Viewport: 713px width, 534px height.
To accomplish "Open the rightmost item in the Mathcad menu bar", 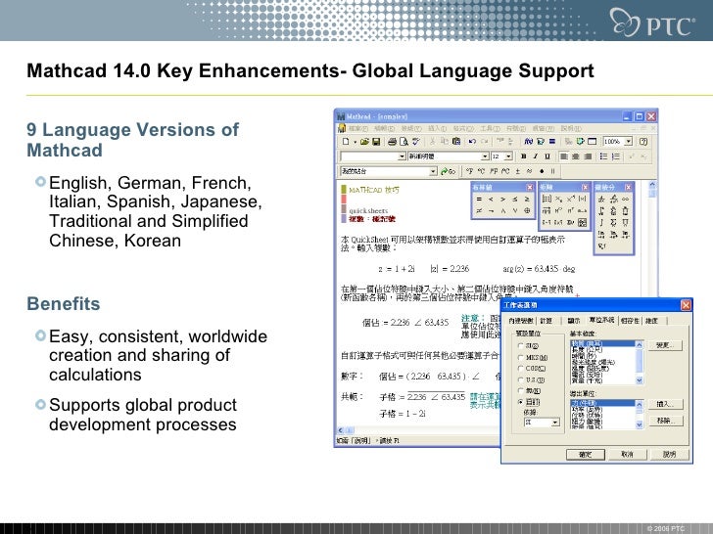I will (571, 129).
